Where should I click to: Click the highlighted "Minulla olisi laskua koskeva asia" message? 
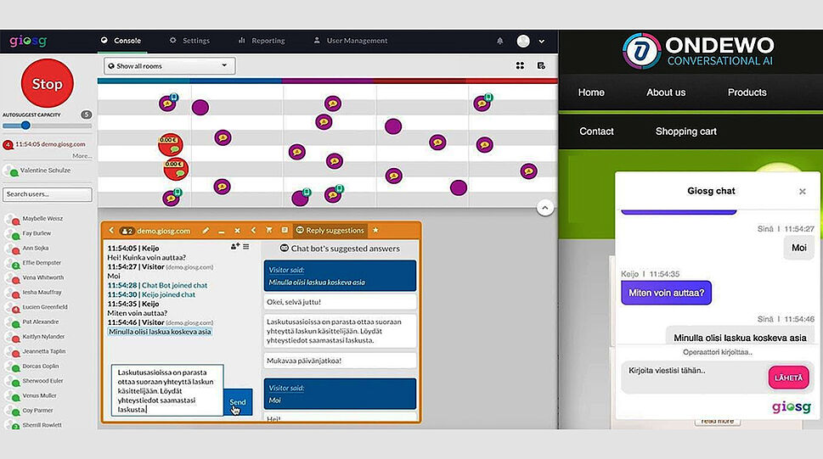(x=160, y=332)
